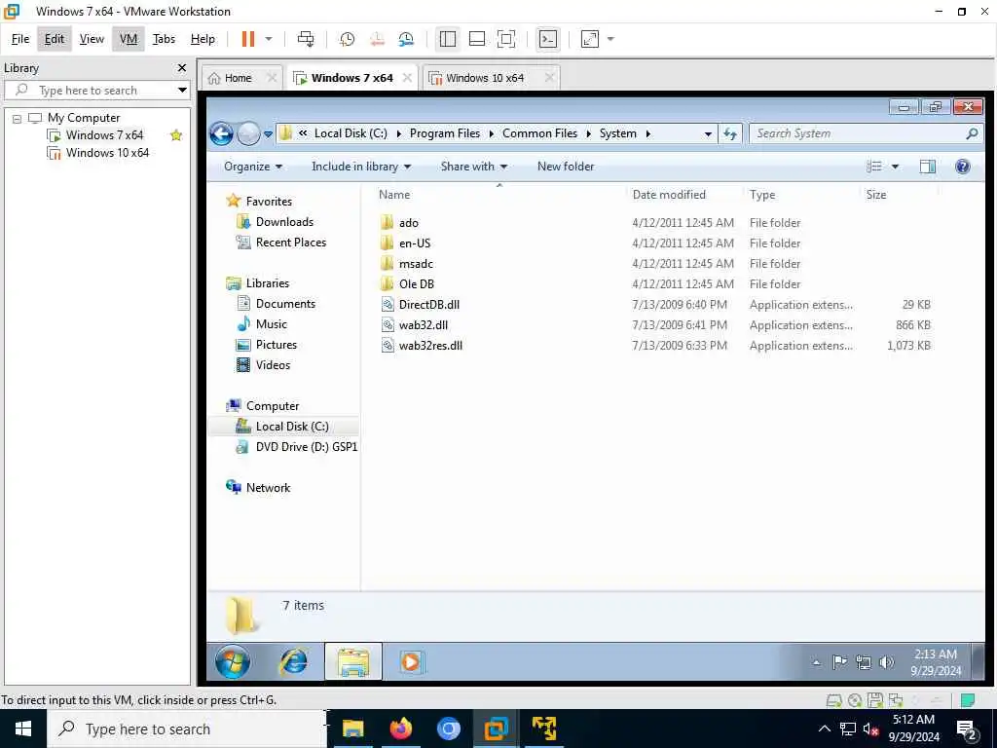Select Network in navigation pane
Viewport: 997px width, 748px height.
268,488
